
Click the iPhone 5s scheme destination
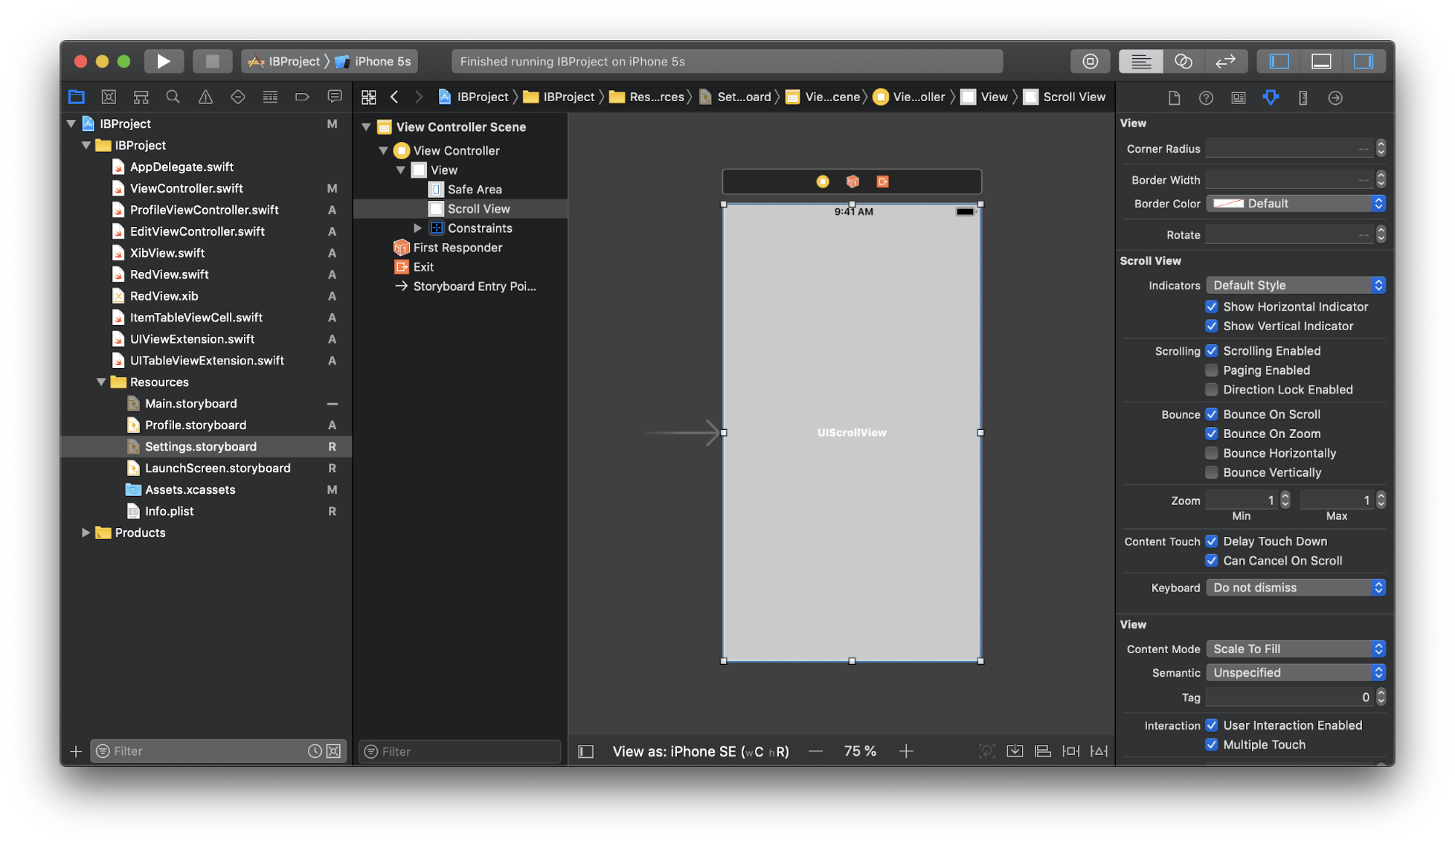point(382,61)
